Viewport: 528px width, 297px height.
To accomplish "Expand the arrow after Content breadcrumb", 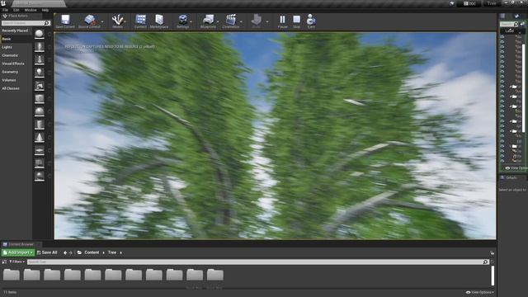I will 103,252.
